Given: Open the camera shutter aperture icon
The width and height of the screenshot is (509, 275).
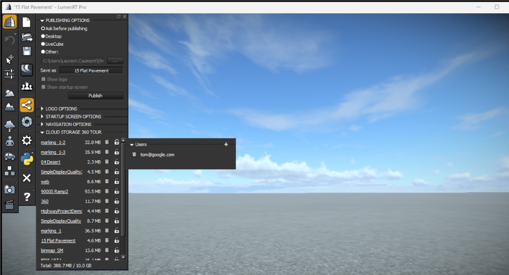Looking at the screenshot, I should [27, 122].
